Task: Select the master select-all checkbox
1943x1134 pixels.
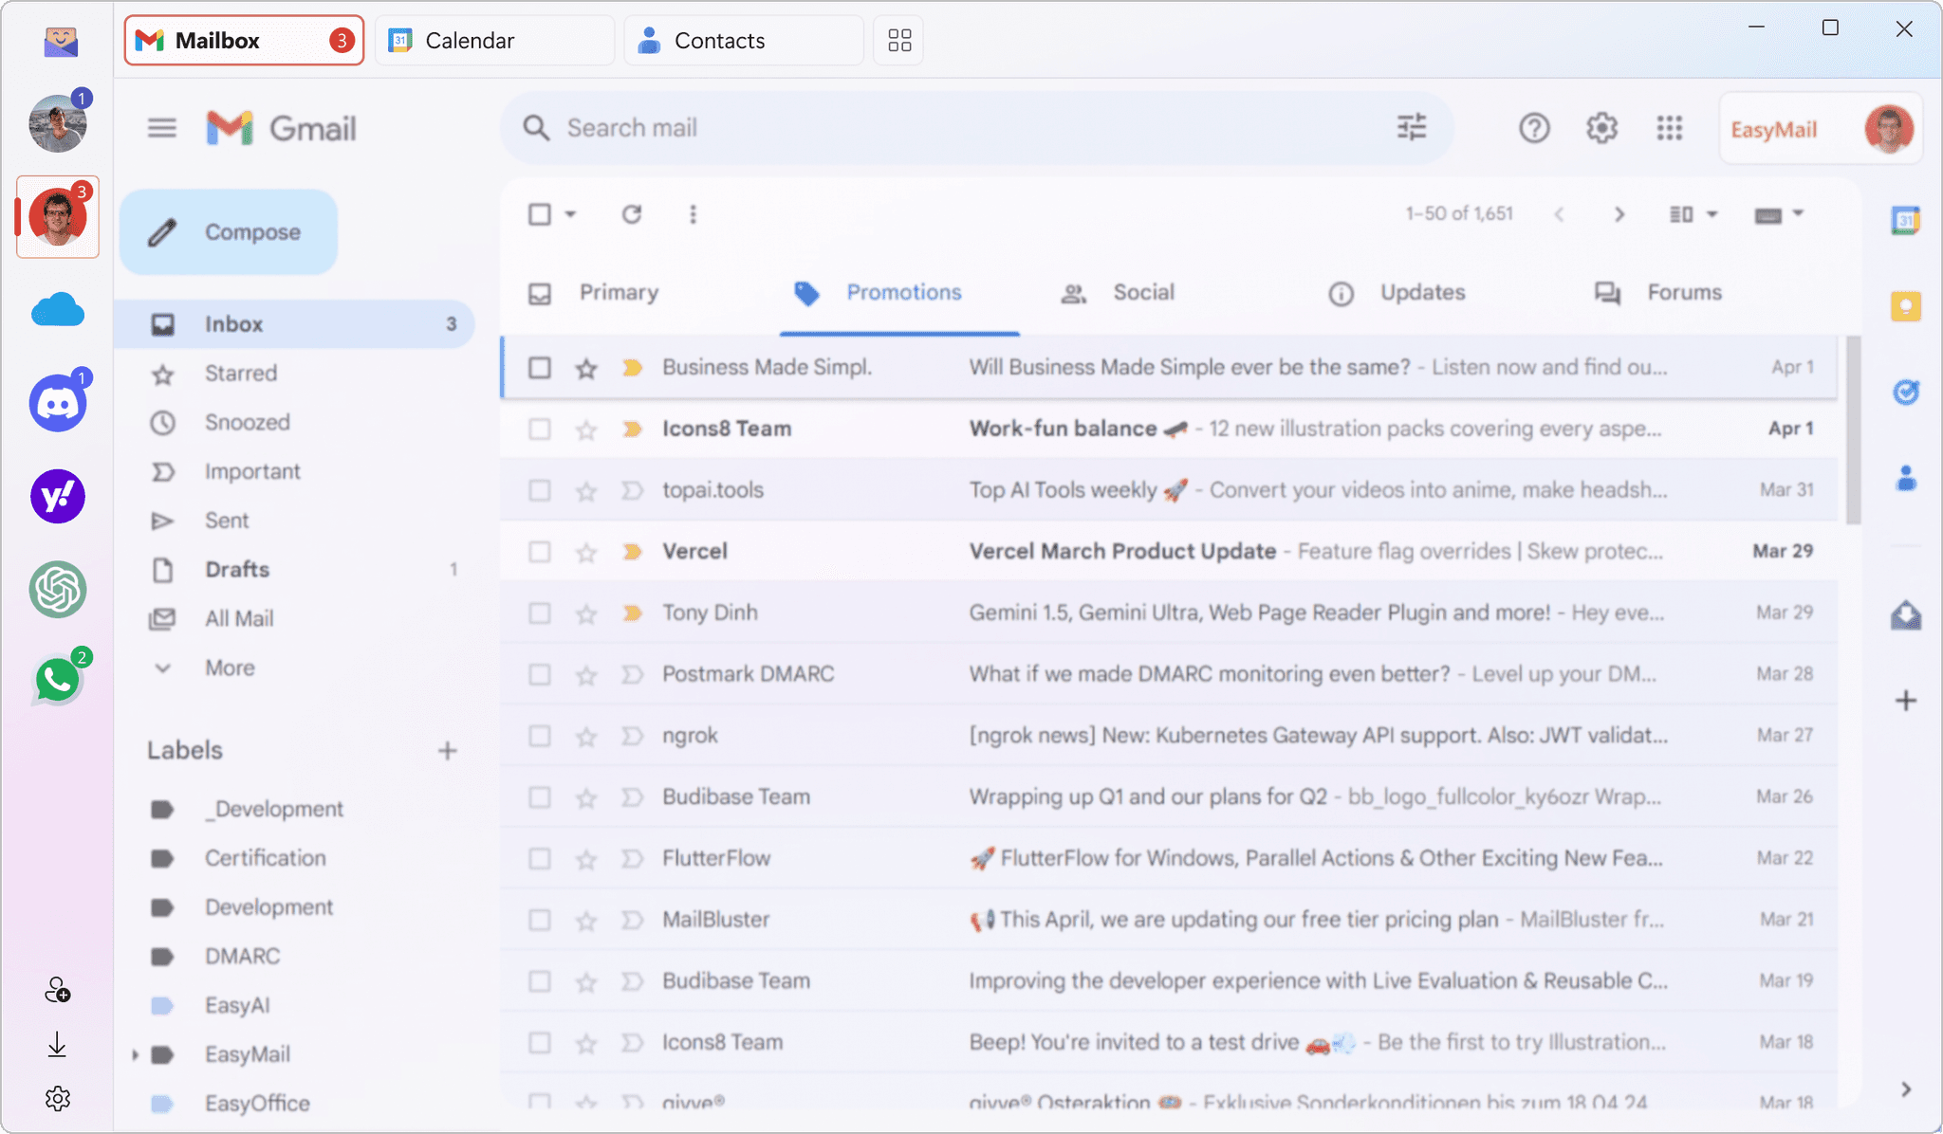Action: point(540,214)
